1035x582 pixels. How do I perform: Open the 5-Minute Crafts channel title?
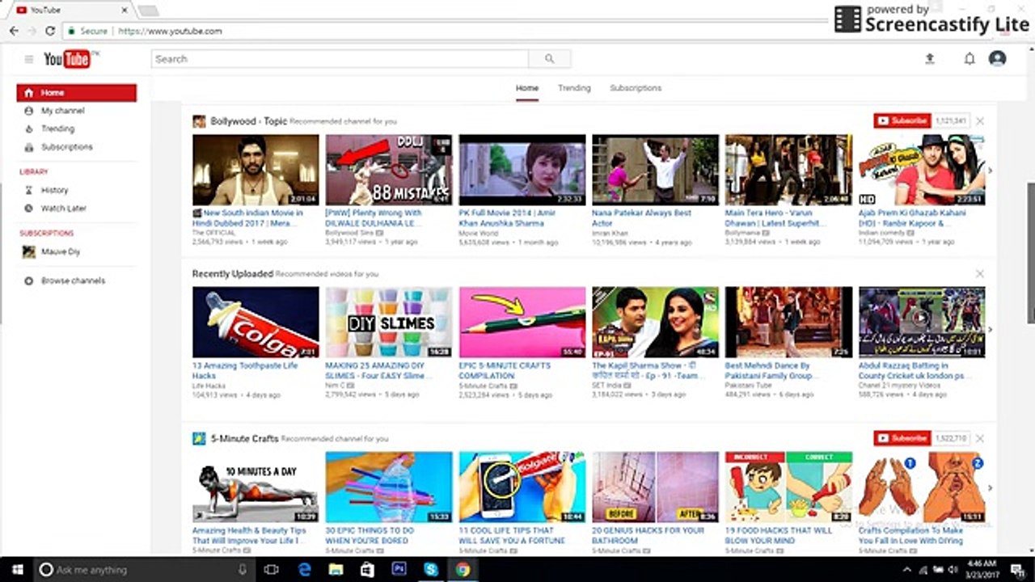click(244, 439)
